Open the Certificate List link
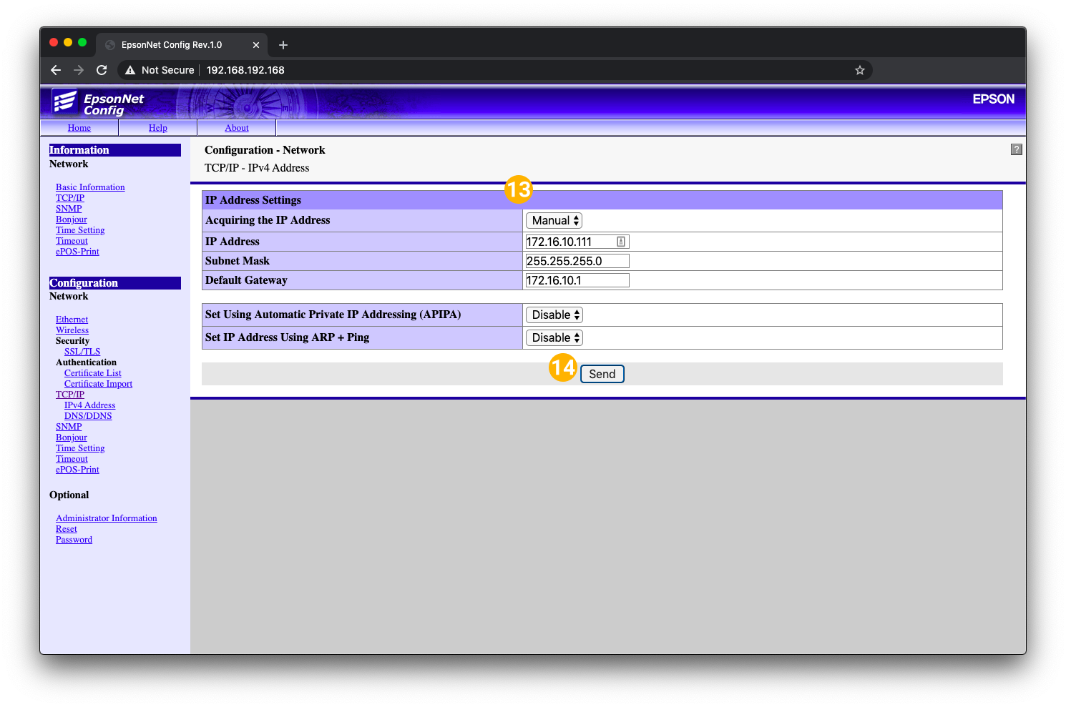The width and height of the screenshot is (1066, 707). 93,373
